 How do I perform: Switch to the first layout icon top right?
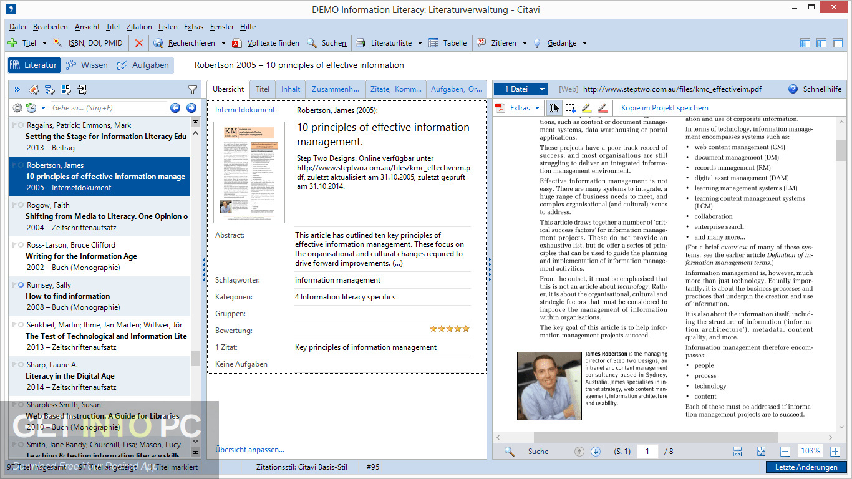805,43
